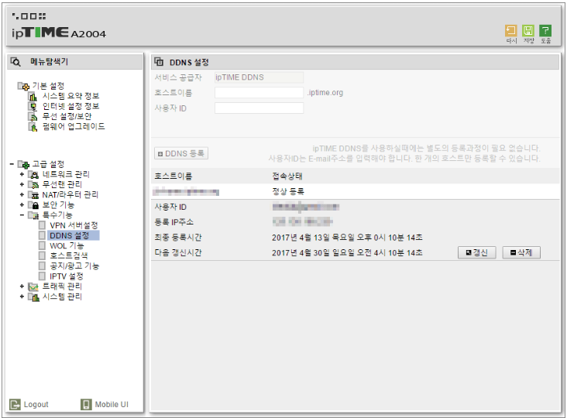Click the orange 다시 (reload) icon
Screen dimensions: 567x418
point(511,31)
